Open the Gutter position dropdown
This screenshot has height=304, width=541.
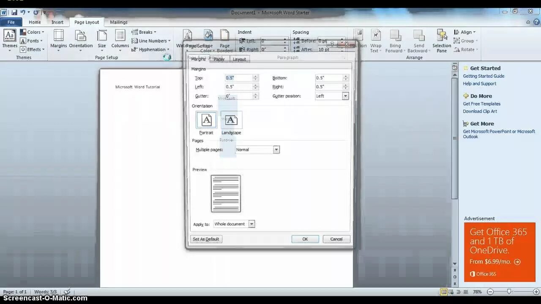tap(345, 96)
